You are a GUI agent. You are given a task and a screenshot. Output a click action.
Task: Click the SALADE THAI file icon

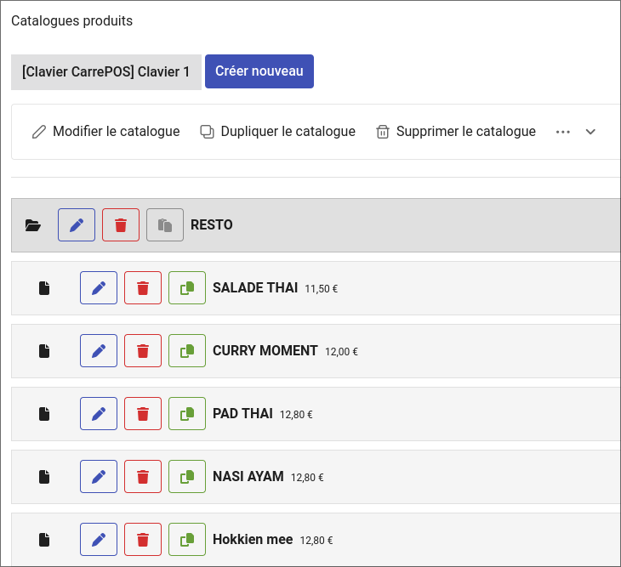pos(44,288)
